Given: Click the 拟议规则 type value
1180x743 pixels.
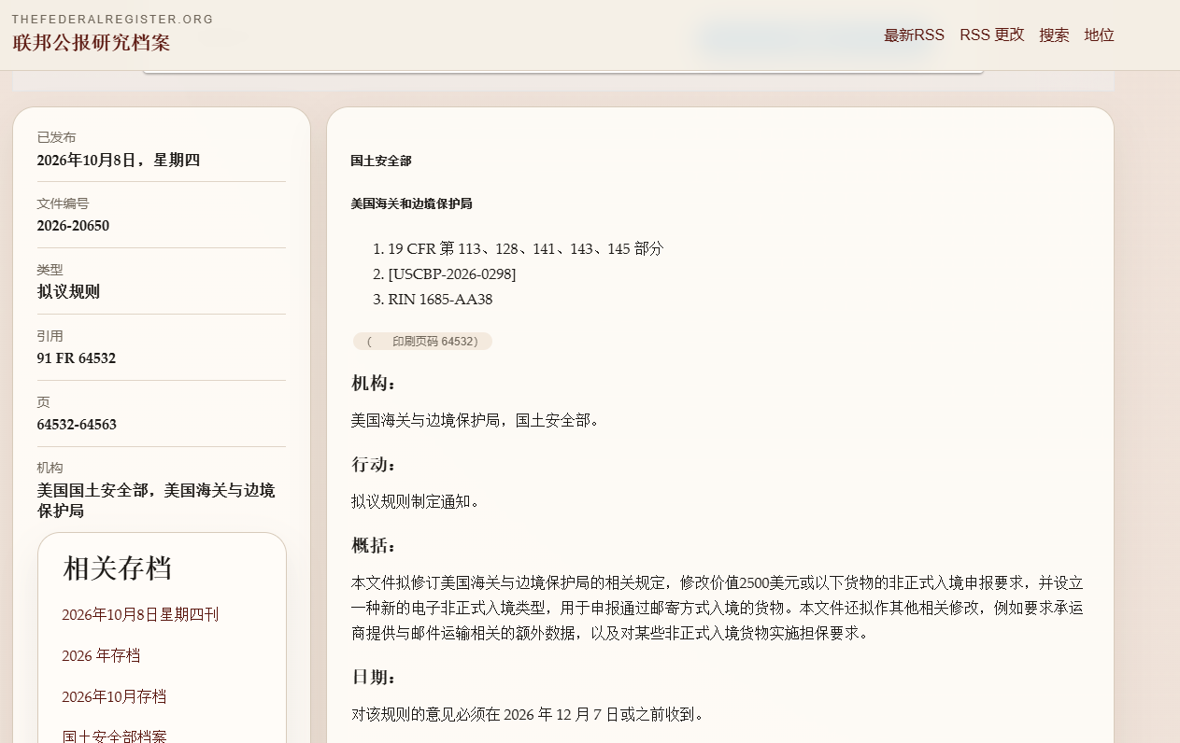Looking at the screenshot, I should coord(68,292).
